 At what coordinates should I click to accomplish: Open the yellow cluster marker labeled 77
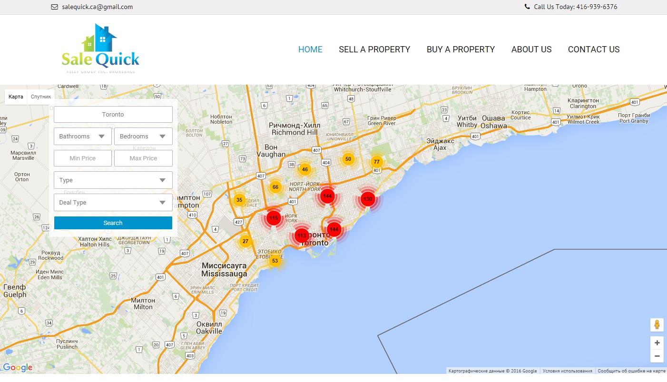pyautogui.click(x=377, y=162)
